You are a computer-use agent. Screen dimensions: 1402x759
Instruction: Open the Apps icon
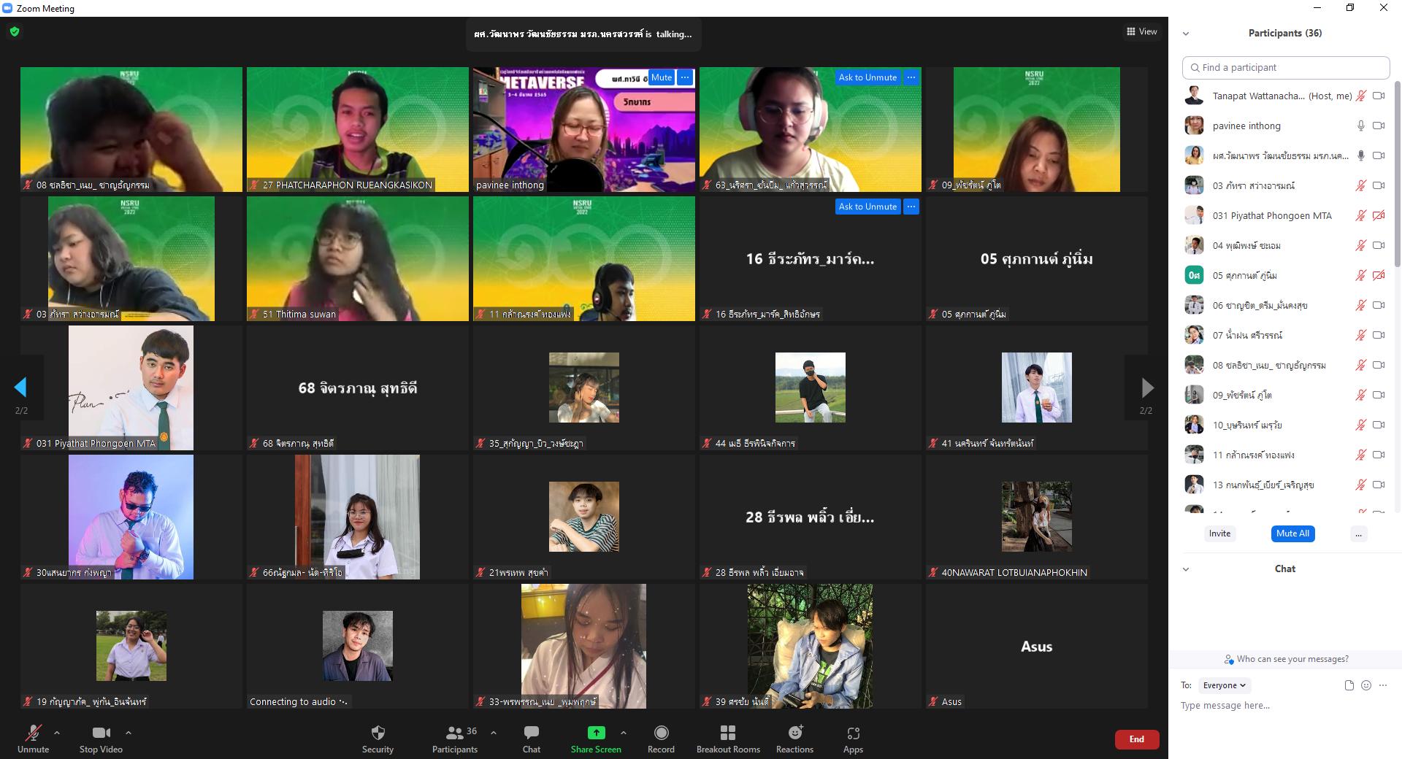point(853,733)
